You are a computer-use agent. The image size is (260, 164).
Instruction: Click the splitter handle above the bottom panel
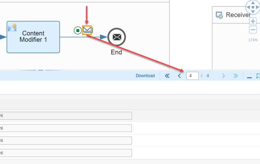pyautogui.click(x=41, y=70)
